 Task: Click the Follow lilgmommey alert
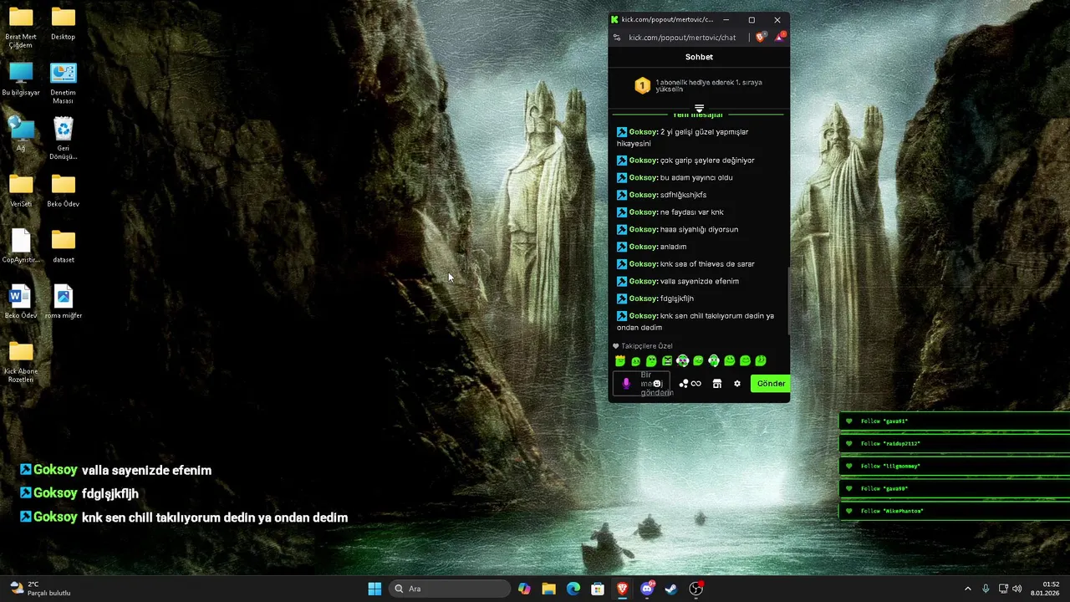(x=954, y=467)
